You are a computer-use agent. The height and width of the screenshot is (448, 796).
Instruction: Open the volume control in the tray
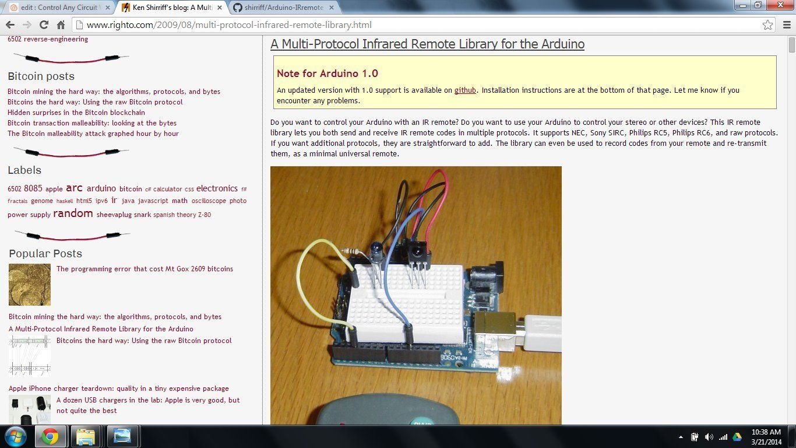(709, 436)
